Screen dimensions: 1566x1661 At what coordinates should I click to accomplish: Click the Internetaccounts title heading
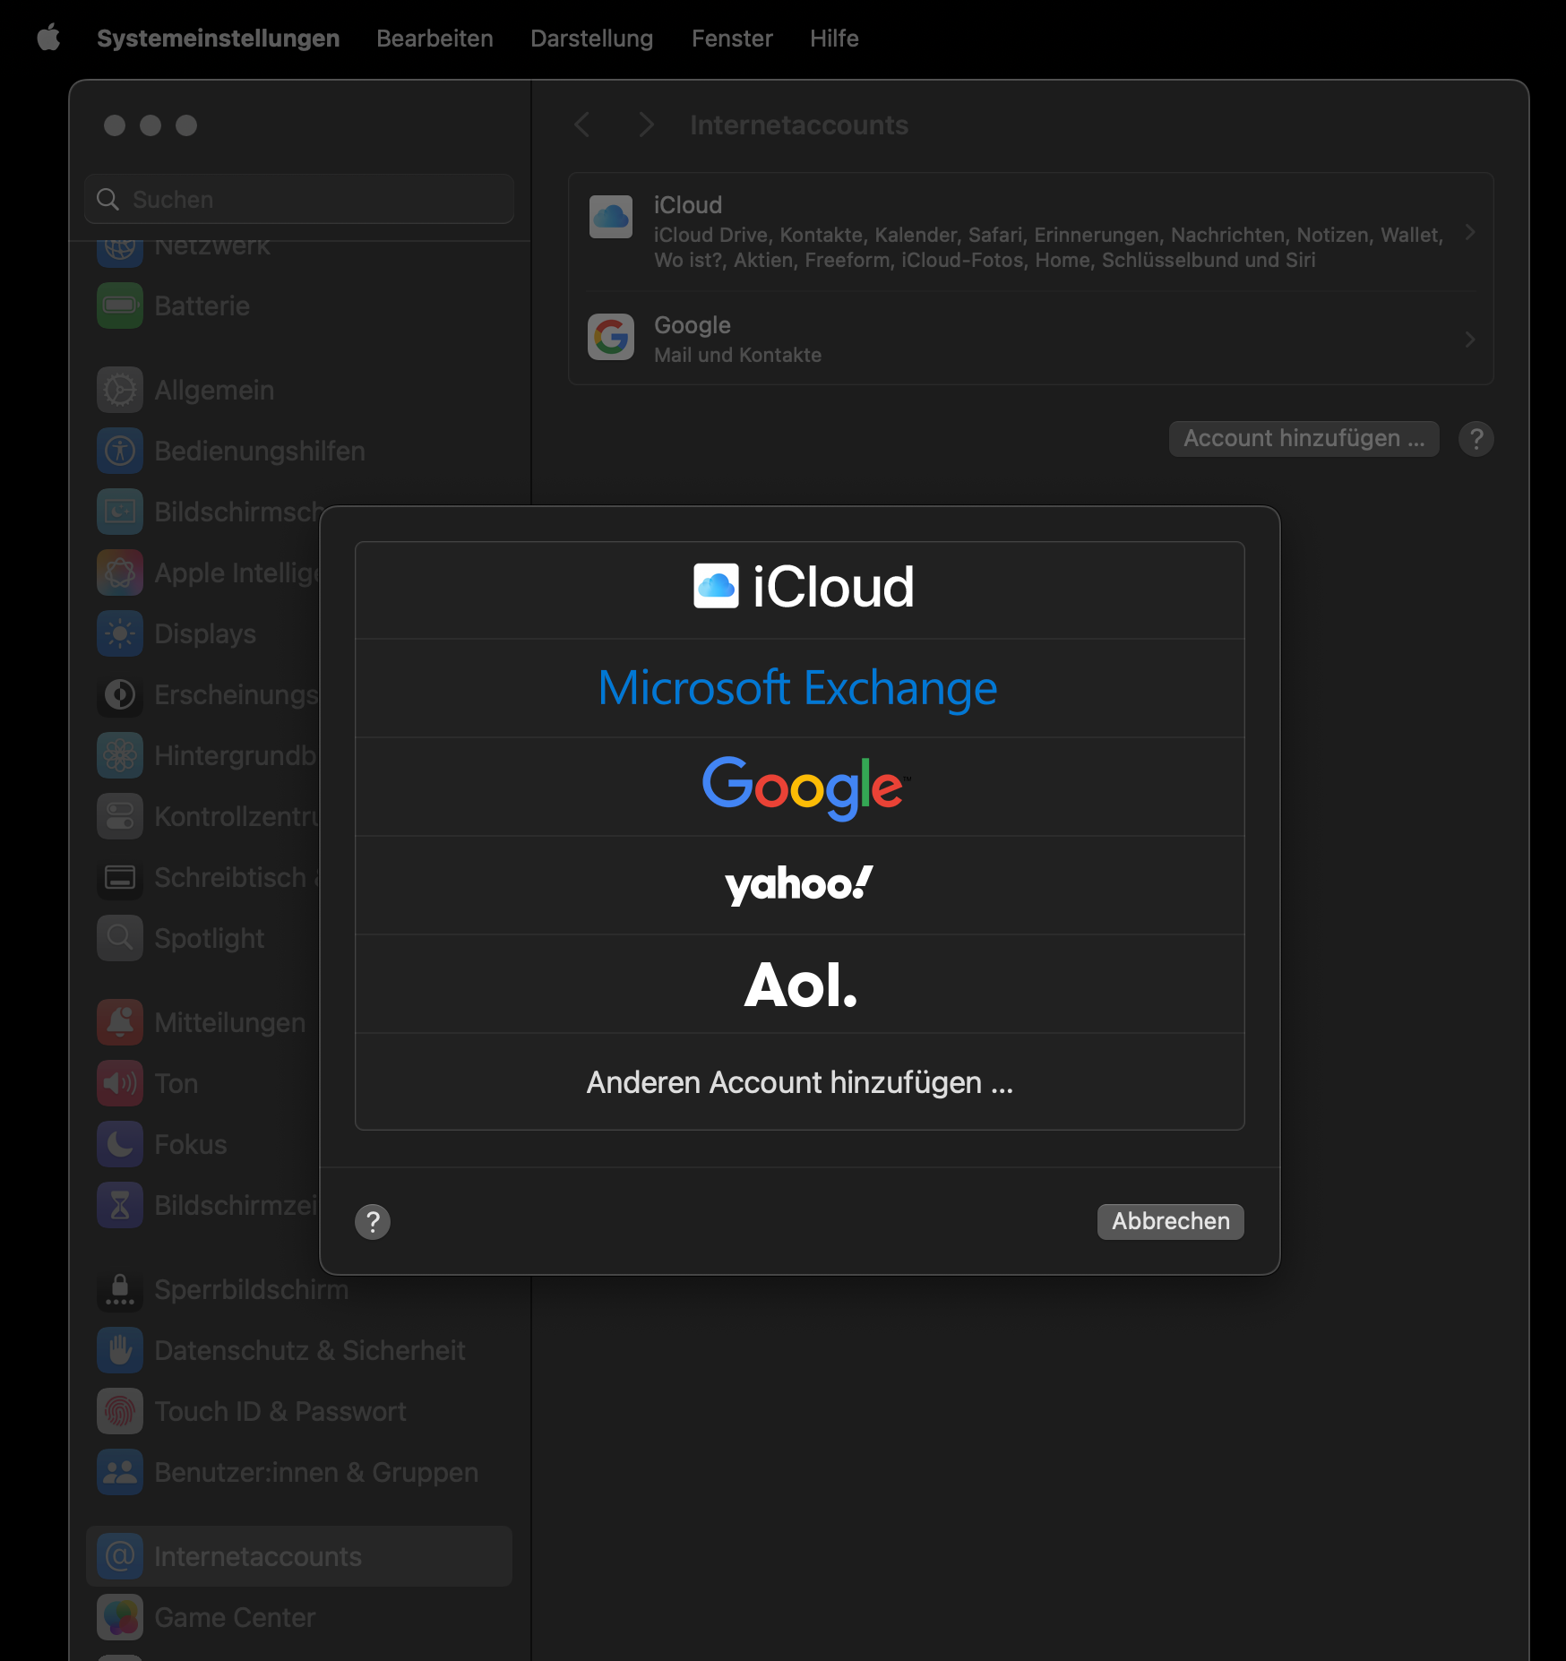coord(799,125)
